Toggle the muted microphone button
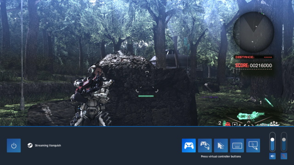Screen dimensions: 294x165 (x=284, y=156)
